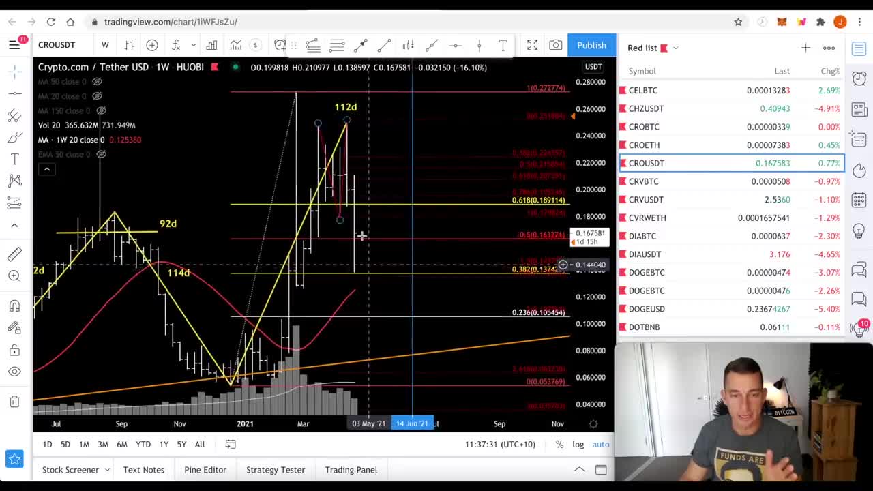The image size is (873, 491).
Task: Click the compare or add symbol icon
Action: pos(152,45)
